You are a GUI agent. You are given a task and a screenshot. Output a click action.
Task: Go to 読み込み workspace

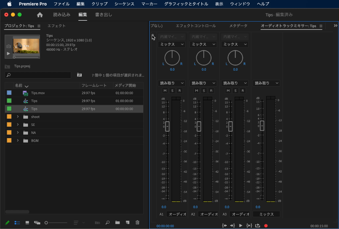point(62,15)
